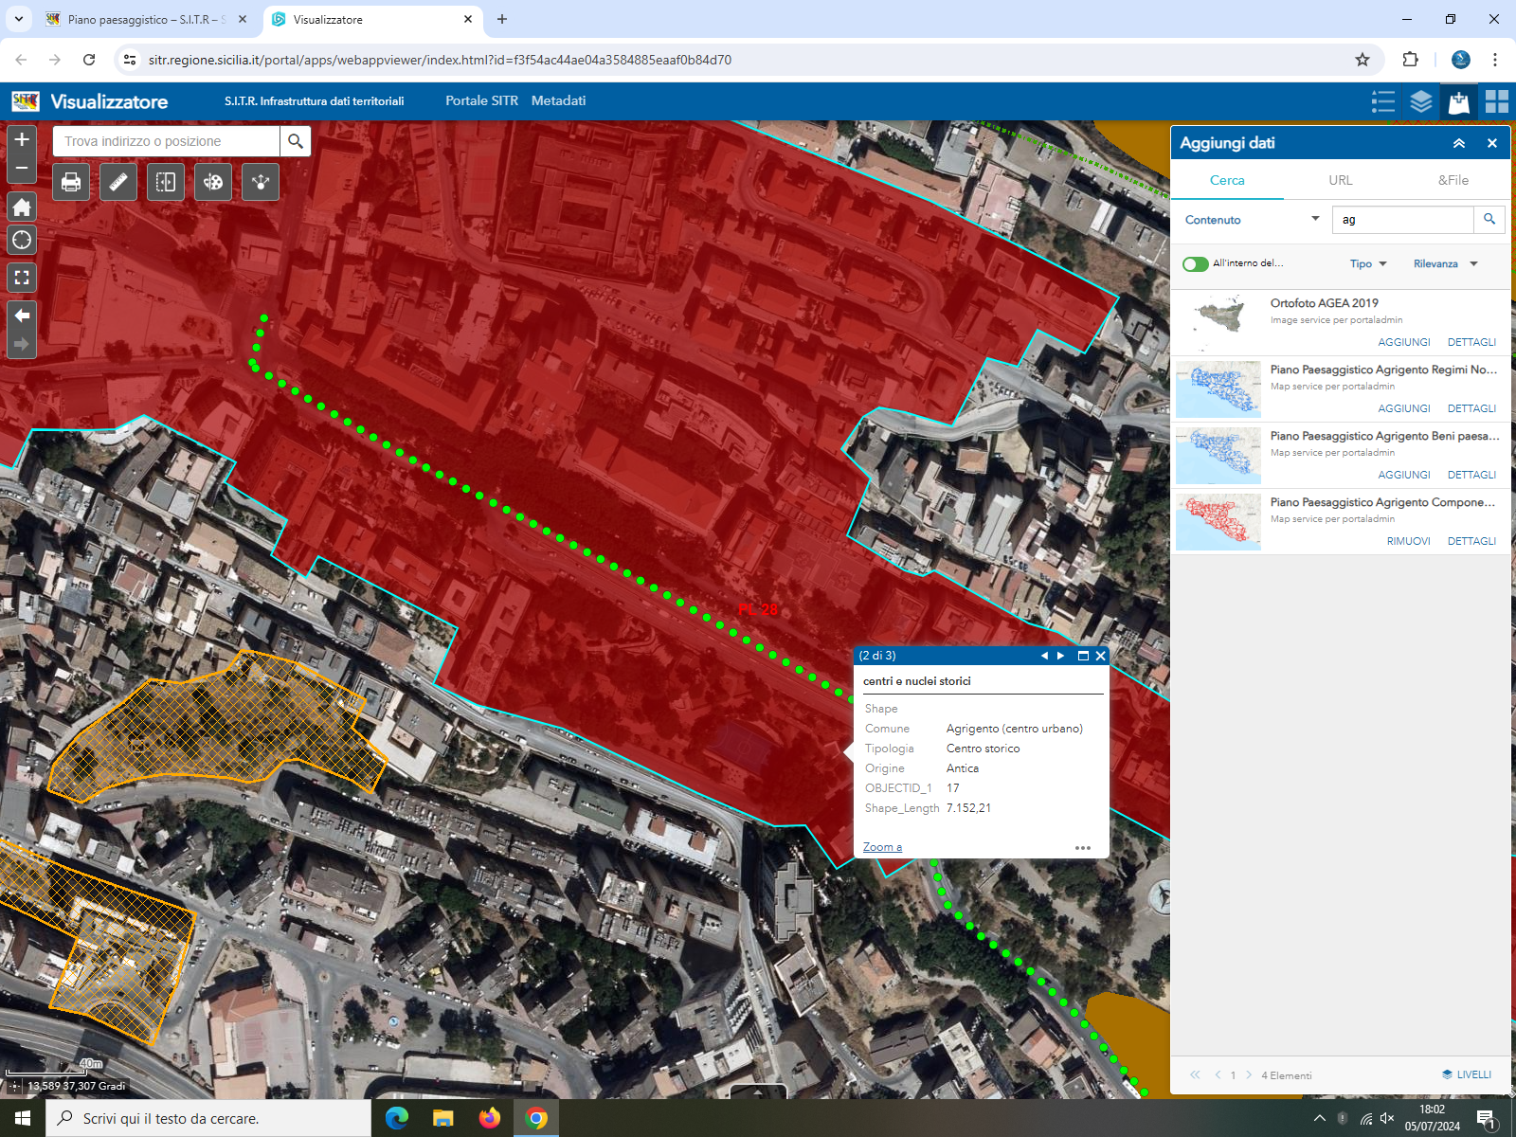Open the Print tool
The height and width of the screenshot is (1137, 1516).
point(71,182)
